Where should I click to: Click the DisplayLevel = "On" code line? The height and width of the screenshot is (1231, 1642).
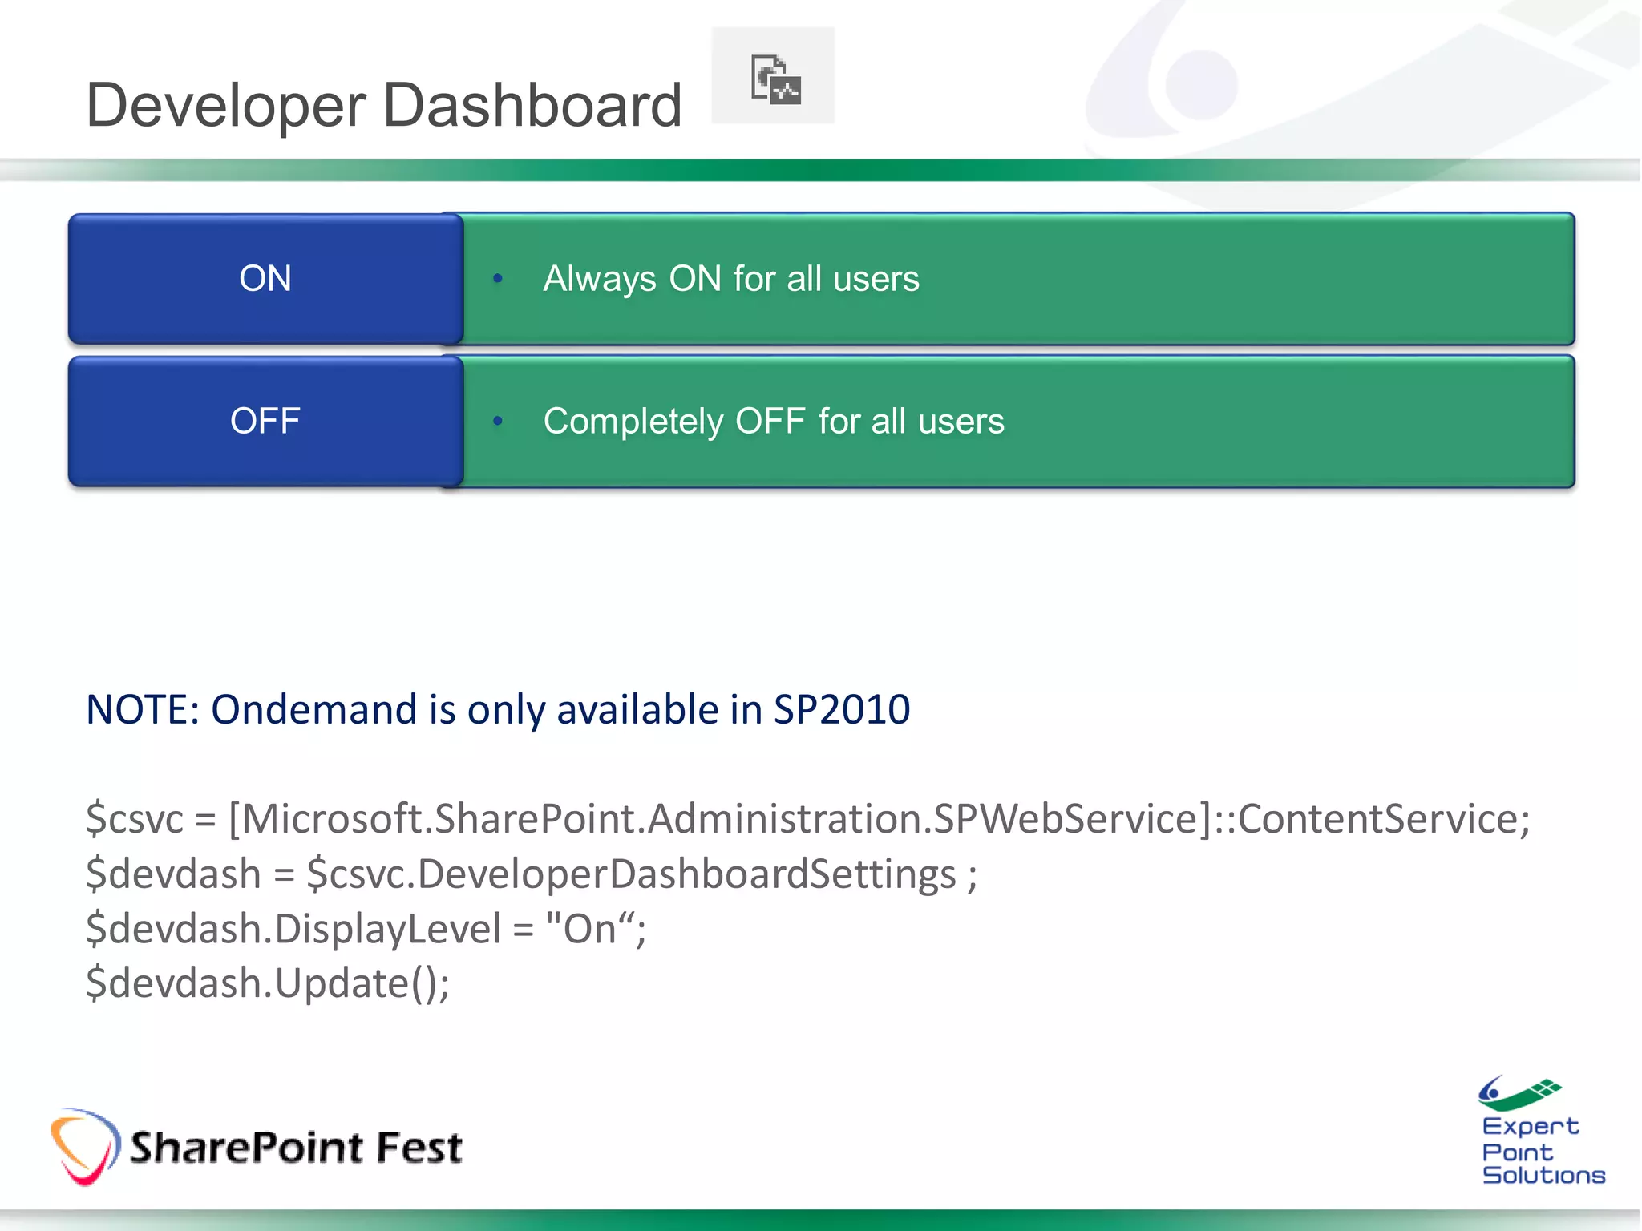point(366,929)
